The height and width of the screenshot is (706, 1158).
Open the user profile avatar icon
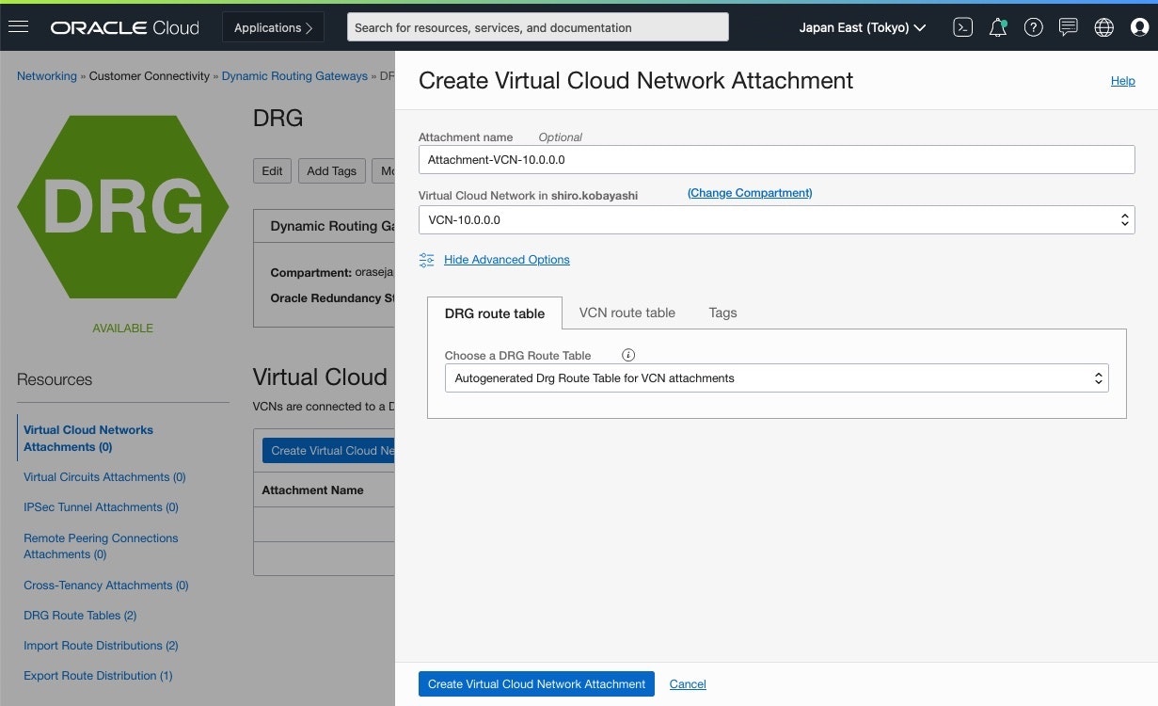tap(1139, 27)
